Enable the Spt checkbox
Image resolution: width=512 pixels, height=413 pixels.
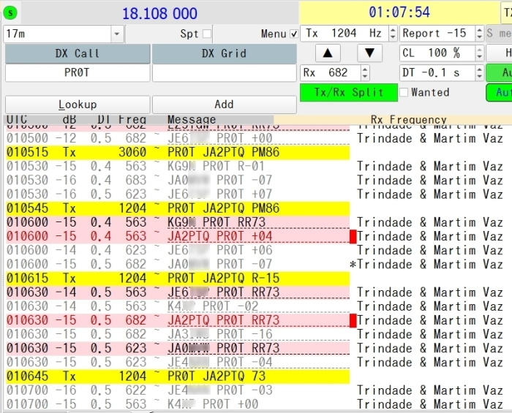click(207, 34)
